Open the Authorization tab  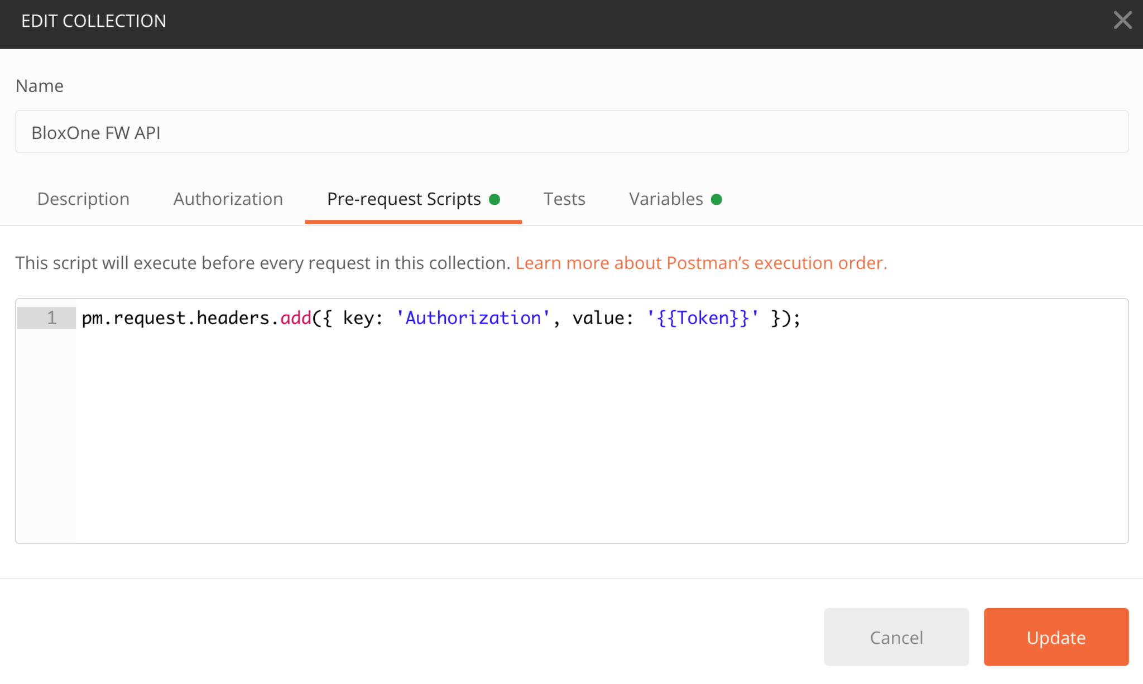coord(228,199)
